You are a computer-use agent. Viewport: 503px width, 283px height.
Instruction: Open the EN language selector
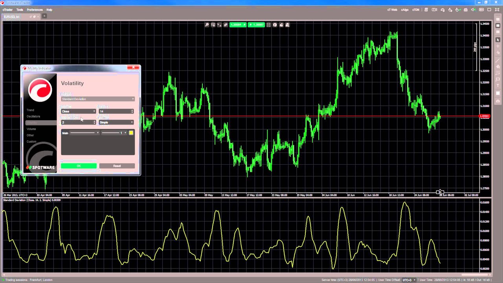coord(481,10)
